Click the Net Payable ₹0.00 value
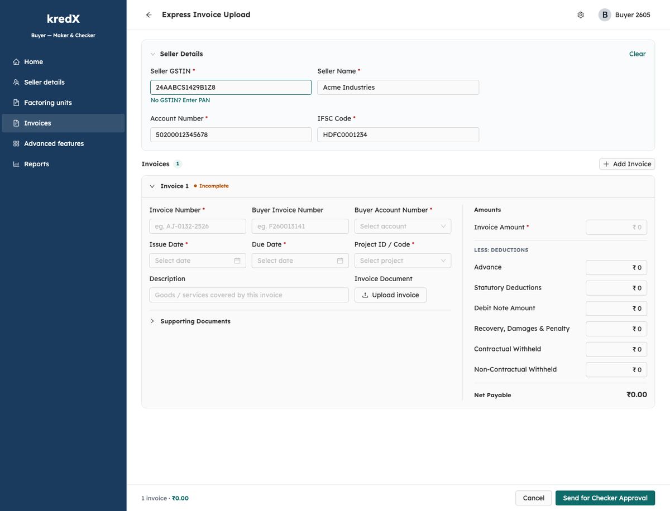The height and width of the screenshot is (511, 670). pyautogui.click(x=636, y=395)
